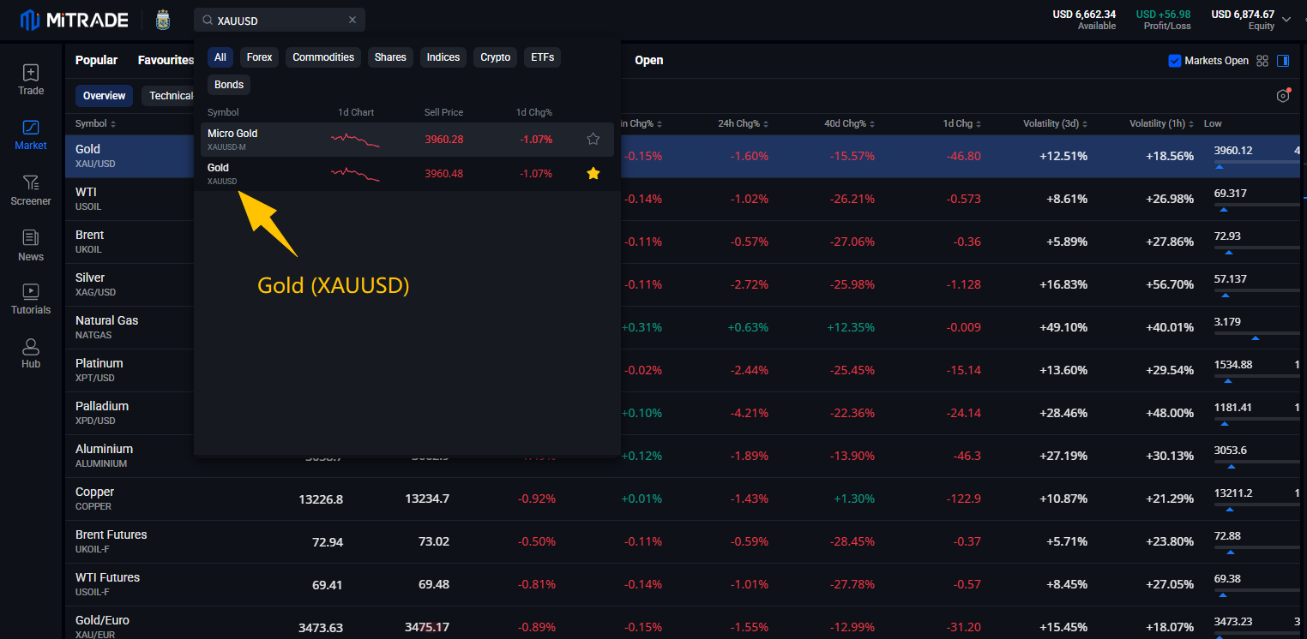Clear the XAUUSD search with the X icon
The width and height of the screenshot is (1307, 639).
coord(352,20)
